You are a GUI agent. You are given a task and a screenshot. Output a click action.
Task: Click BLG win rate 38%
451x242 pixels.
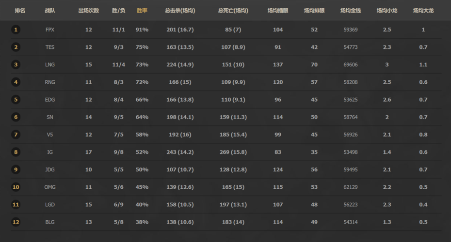coord(142,222)
